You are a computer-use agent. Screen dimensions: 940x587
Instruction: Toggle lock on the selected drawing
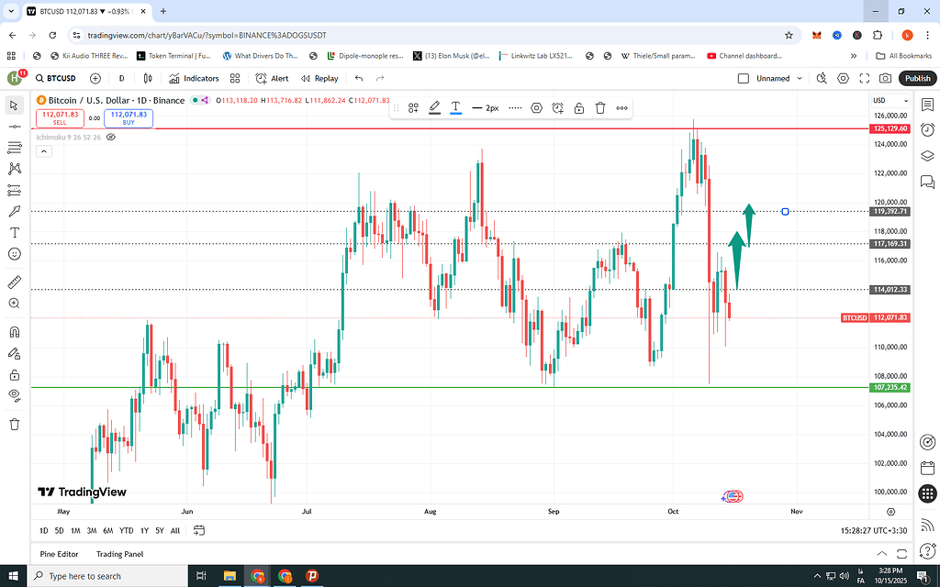pos(579,108)
